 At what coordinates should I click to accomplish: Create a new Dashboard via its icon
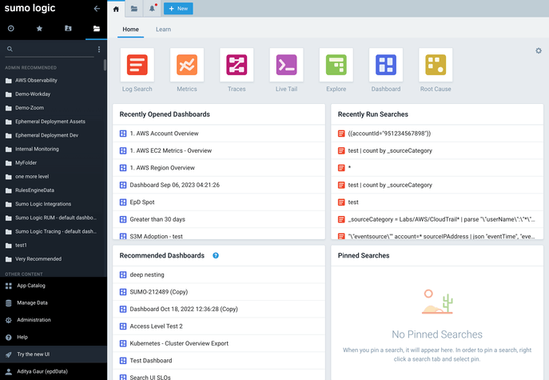[x=386, y=65]
